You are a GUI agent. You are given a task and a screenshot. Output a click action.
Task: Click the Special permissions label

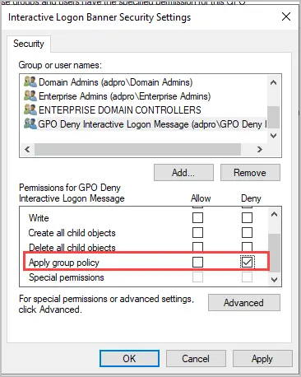[67, 277]
